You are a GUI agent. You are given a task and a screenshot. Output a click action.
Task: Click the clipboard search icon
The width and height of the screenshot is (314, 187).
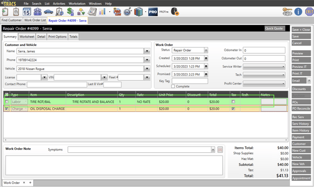(16, 12)
